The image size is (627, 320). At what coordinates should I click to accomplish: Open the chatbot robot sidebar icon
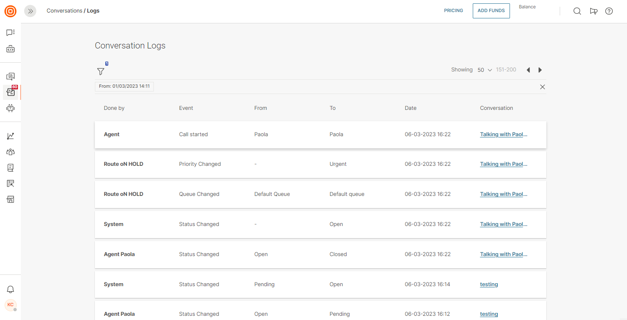[10, 108]
